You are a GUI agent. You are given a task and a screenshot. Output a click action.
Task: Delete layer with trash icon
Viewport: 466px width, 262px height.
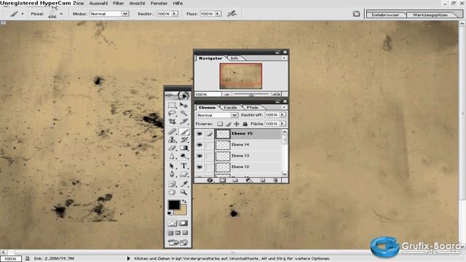pos(275,180)
